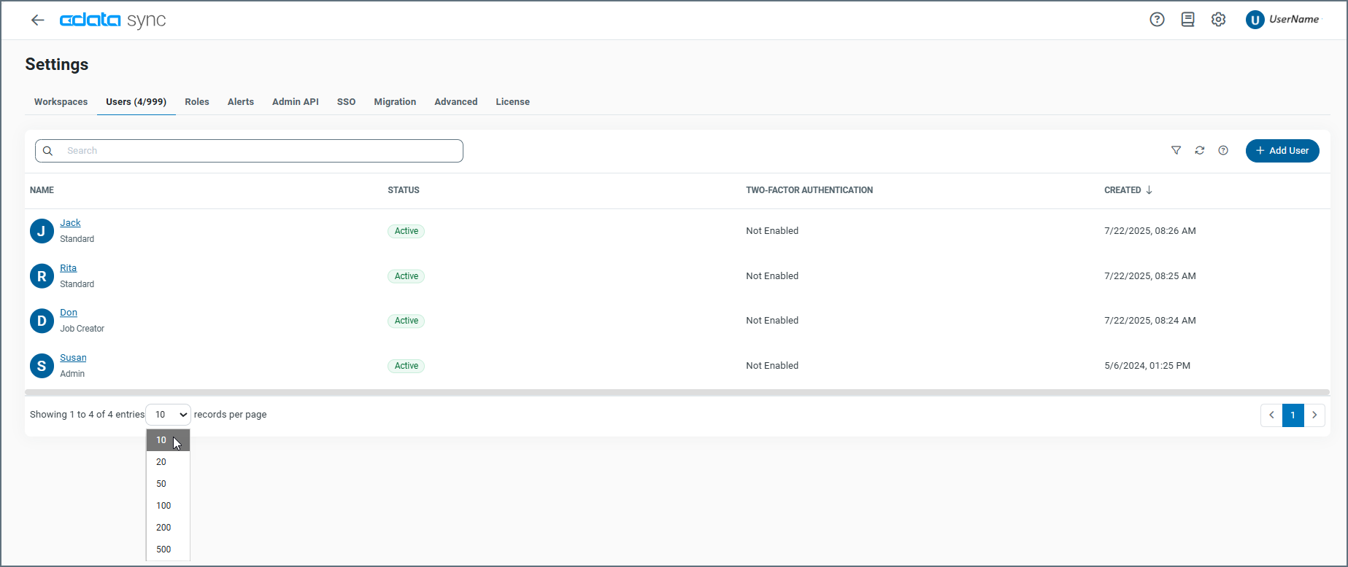Open Susan's user profile link
Image resolution: width=1348 pixels, height=567 pixels.
(73, 358)
